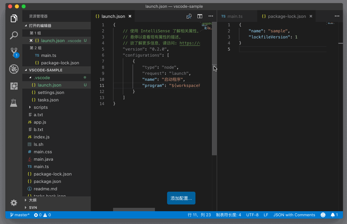Collapse the .vscode folder
Viewport: 347px width, 224px height.
(x=42, y=78)
